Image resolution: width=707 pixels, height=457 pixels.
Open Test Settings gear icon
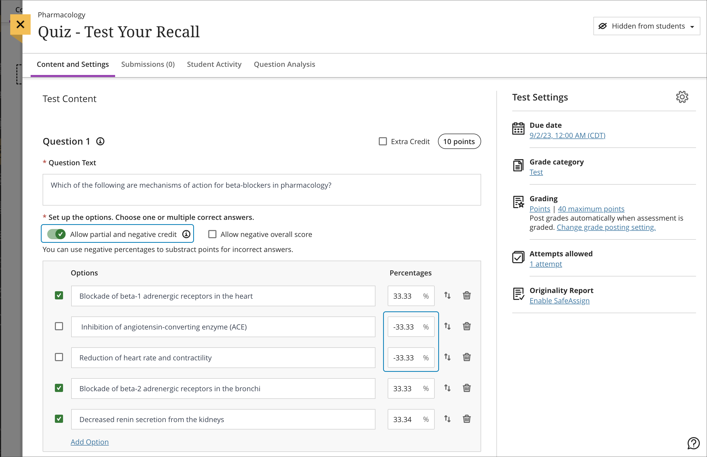tap(682, 97)
